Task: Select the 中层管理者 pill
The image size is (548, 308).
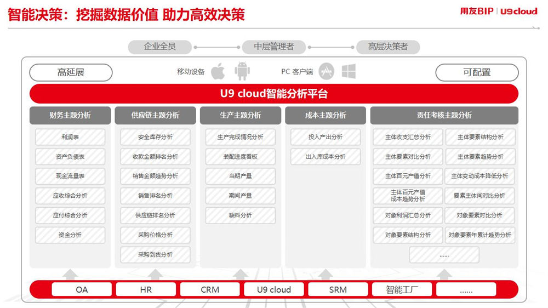Action: pyautogui.click(x=274, y=47)
